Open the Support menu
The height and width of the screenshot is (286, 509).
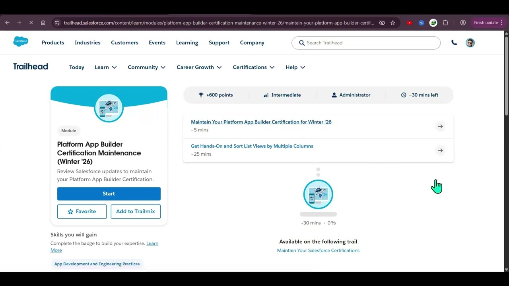219,43
